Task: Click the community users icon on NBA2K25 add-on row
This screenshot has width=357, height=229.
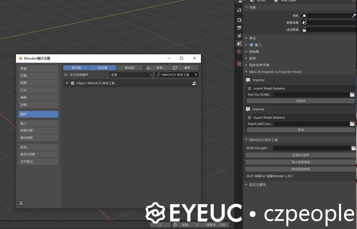Action: tap(194, 83)
